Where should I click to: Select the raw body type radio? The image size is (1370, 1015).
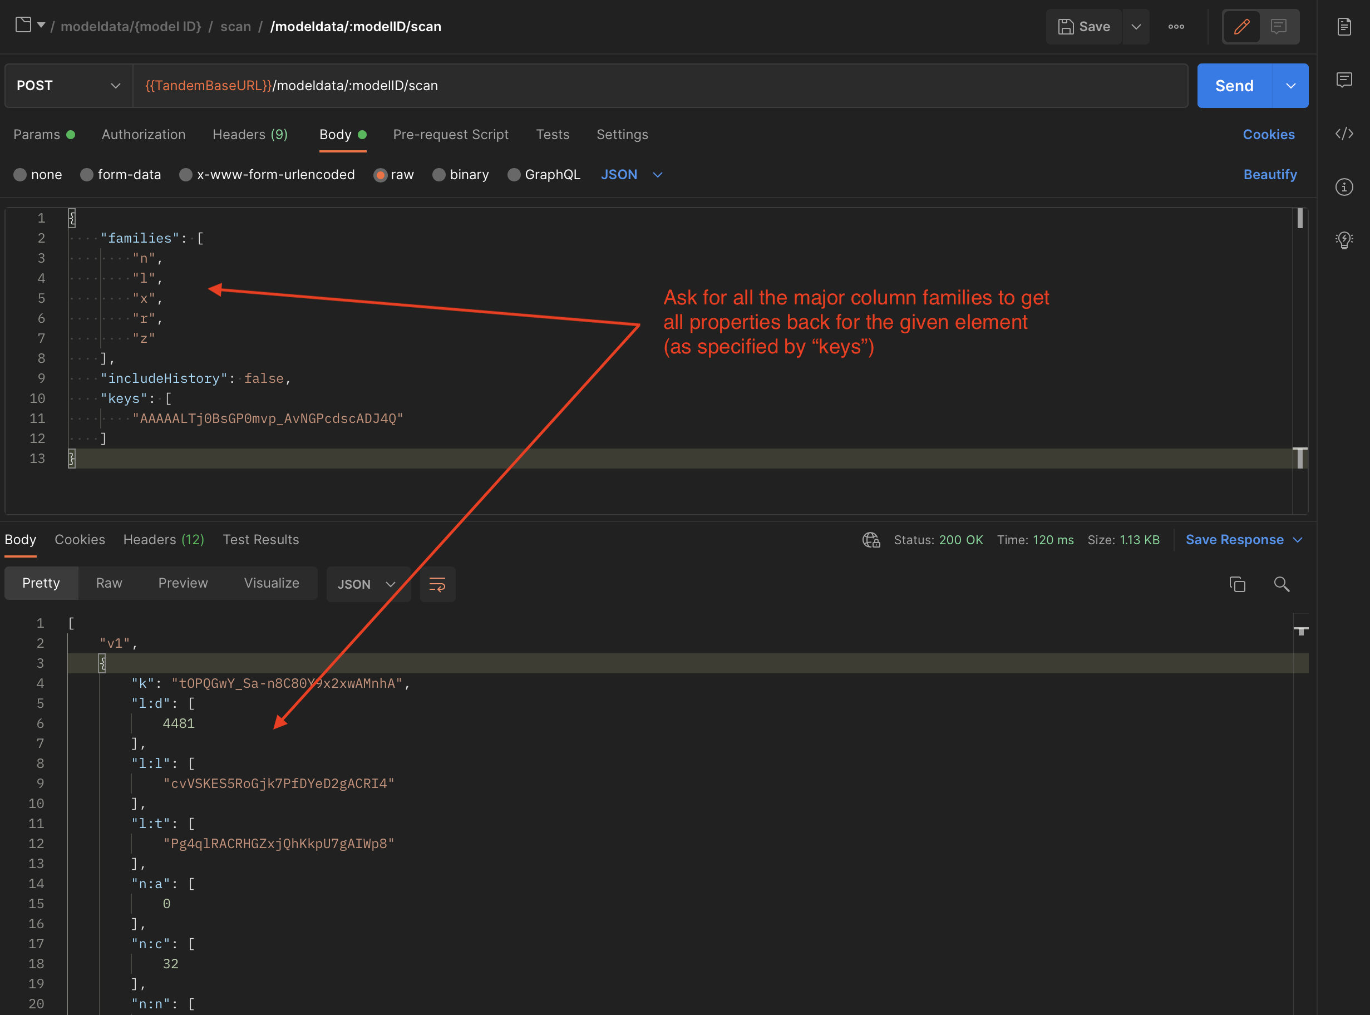pos(380,175)
